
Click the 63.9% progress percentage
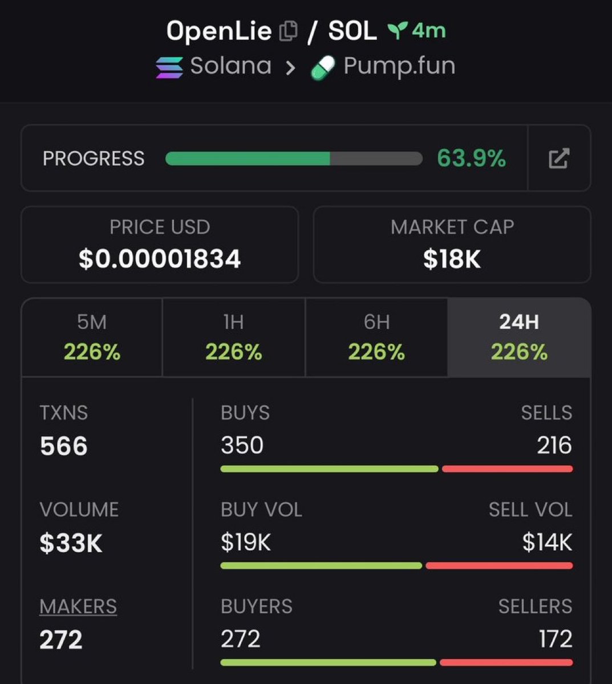click(x=471, y=158)
